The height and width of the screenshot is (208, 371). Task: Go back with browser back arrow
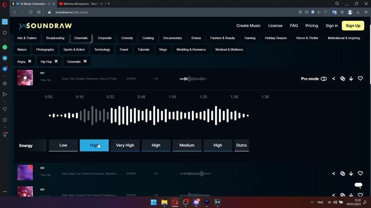pyautogui.click(x=14, y=12)
